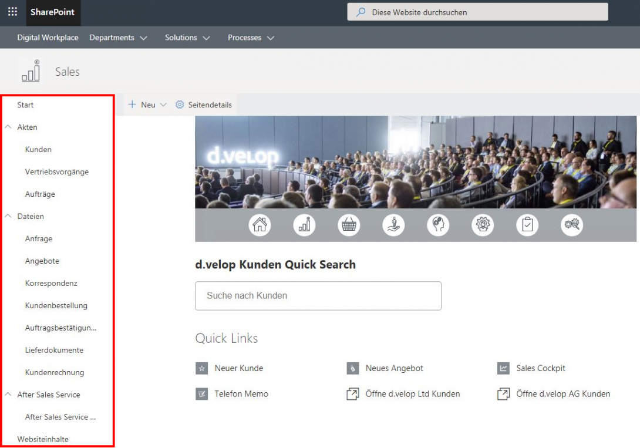Open Websiteinhalte in left navigation
This screenshot has height=448, width=640.
point(43,439)
